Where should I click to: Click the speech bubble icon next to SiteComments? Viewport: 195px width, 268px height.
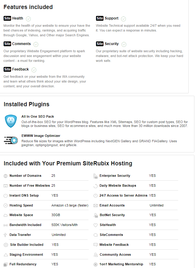tap(95, 235)
